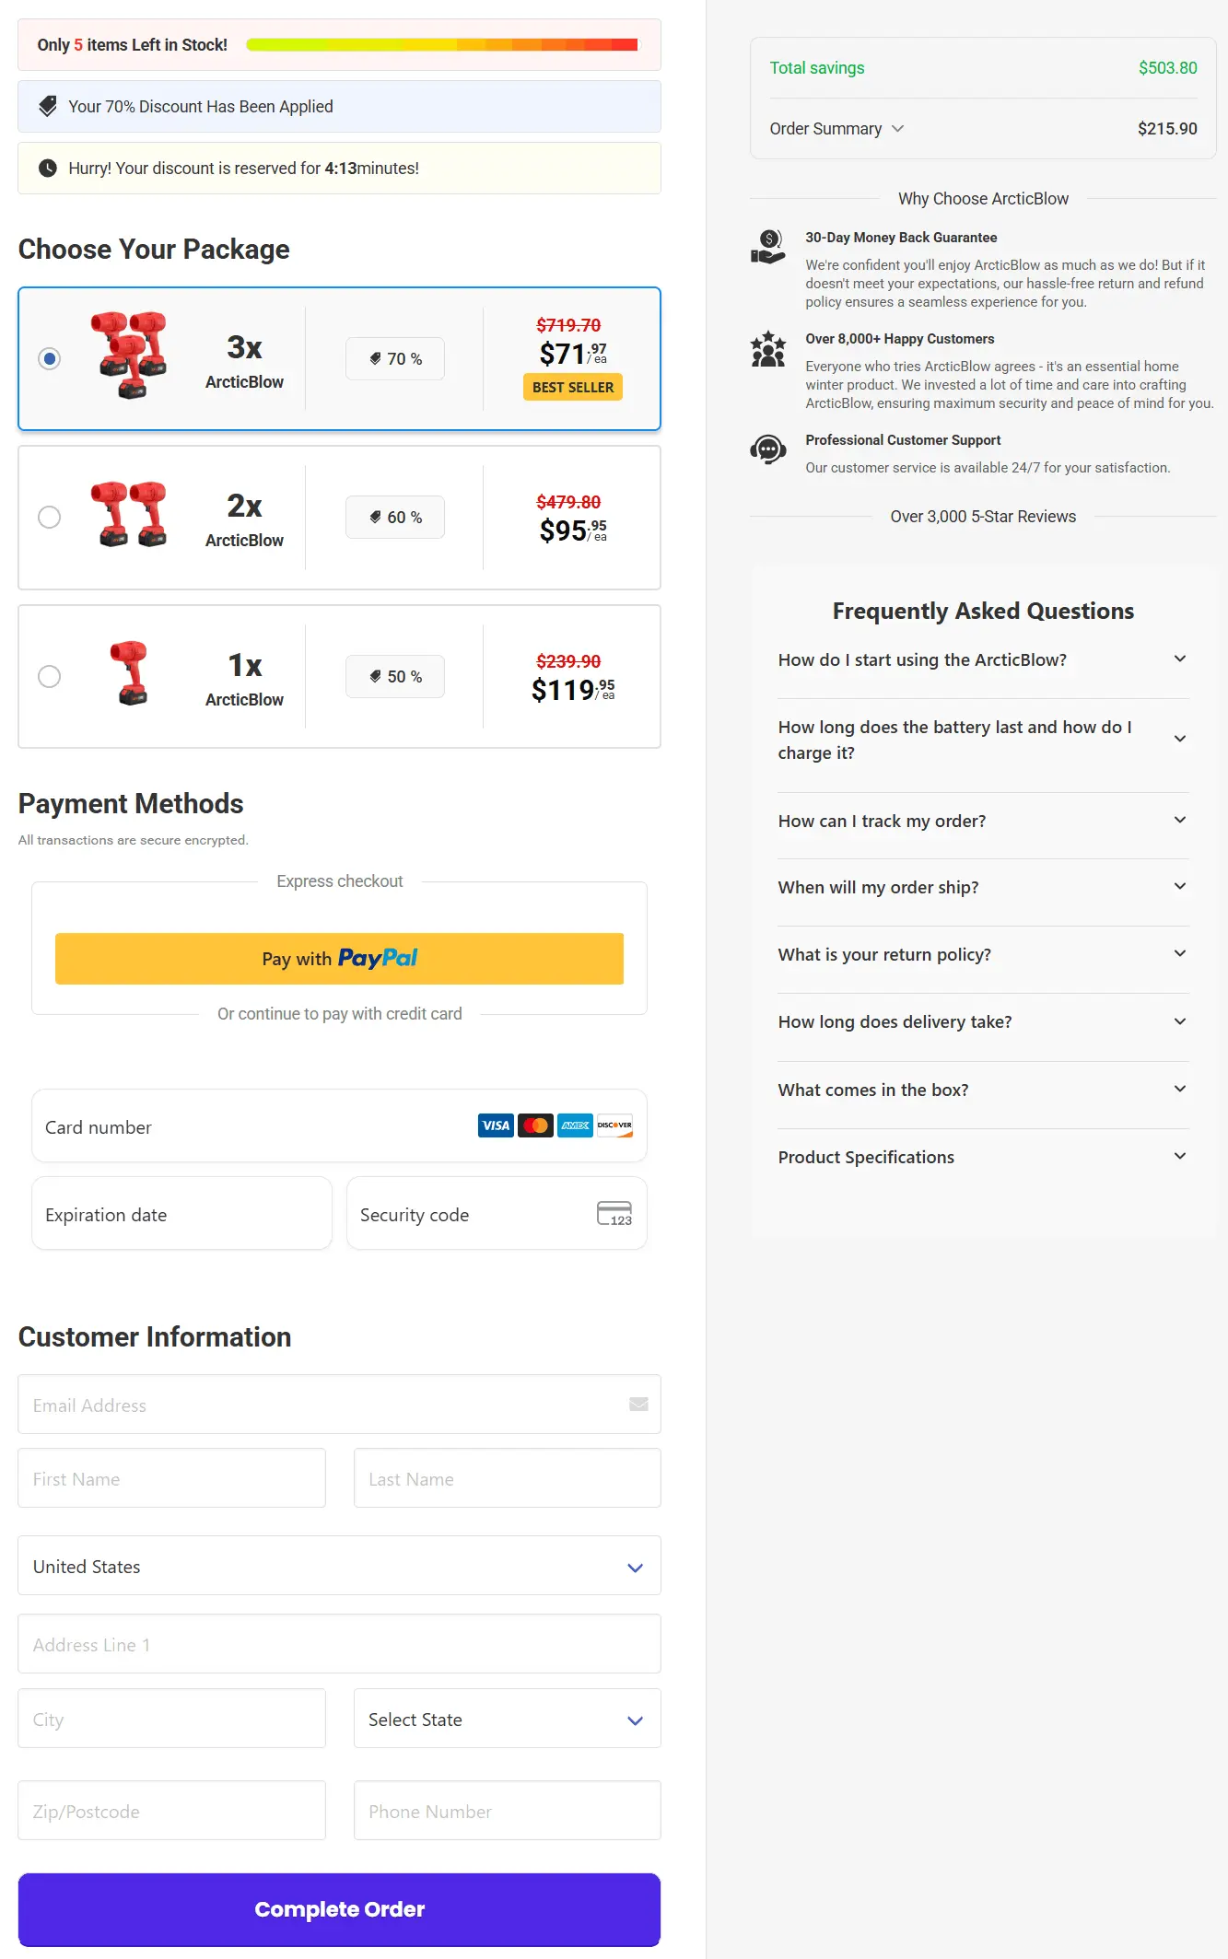This screenshot has height=1959, width=1228.
Task: Click the Discover card icon
Action: point(614,1125)
